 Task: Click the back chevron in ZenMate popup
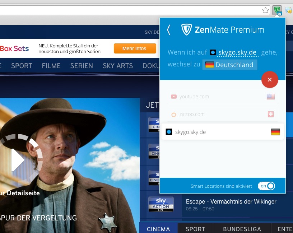tap(169, 30)
